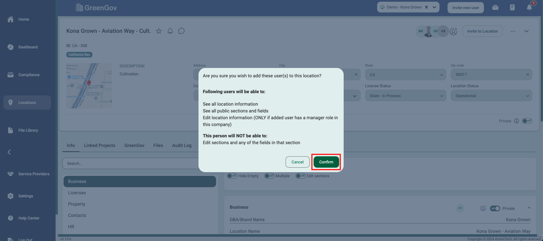
Task: Open the License Status dropdown
Action: 406,96
